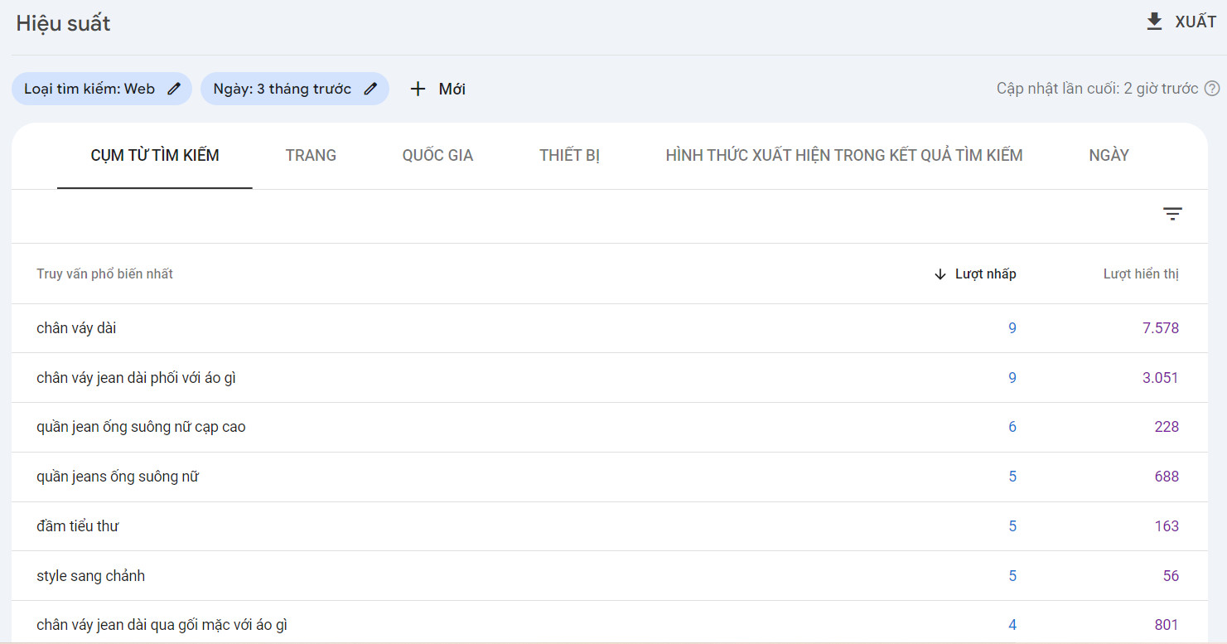Image resolution: width=1227 pixels, height=644 pixels.
Task: Select the query 'đầm tiểu thư'
Action: [77, 526]
